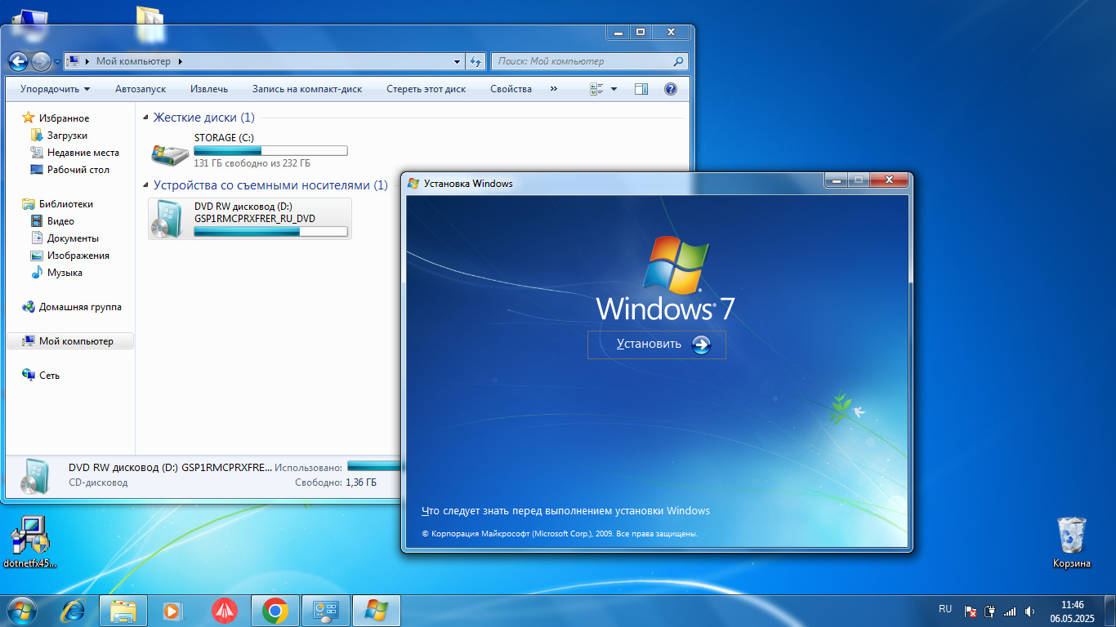
Task: Click Properties in the toolbar
Action: [511, 89]
